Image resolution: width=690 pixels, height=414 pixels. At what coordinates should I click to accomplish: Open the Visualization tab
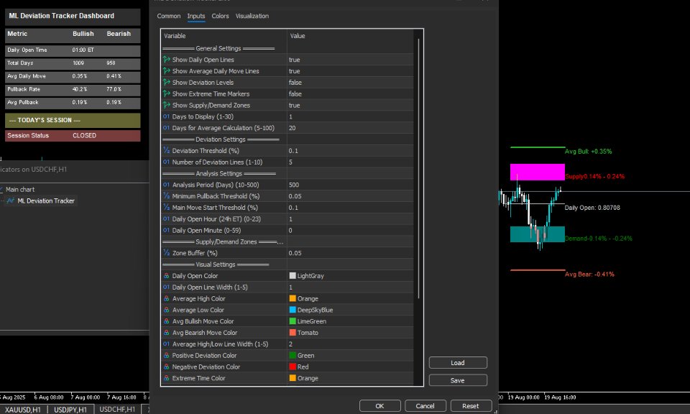tap(252, 16)
